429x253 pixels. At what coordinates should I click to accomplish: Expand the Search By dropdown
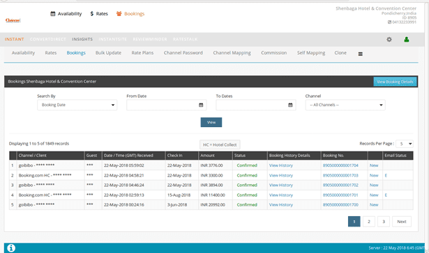pyautogui.click(x=77, y=105)
